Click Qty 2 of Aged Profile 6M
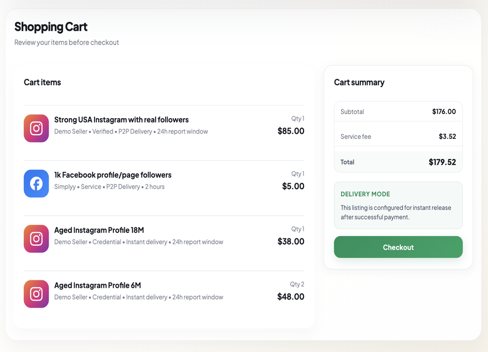This screenshot has width=488, height=352. pyautogui.click(x=297, y=284)
